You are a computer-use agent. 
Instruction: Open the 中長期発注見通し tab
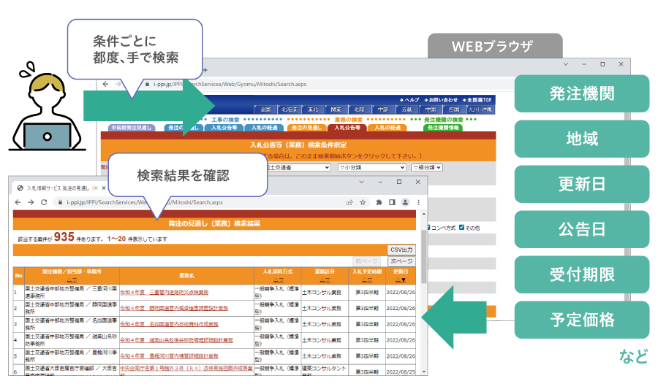point(132,128)
